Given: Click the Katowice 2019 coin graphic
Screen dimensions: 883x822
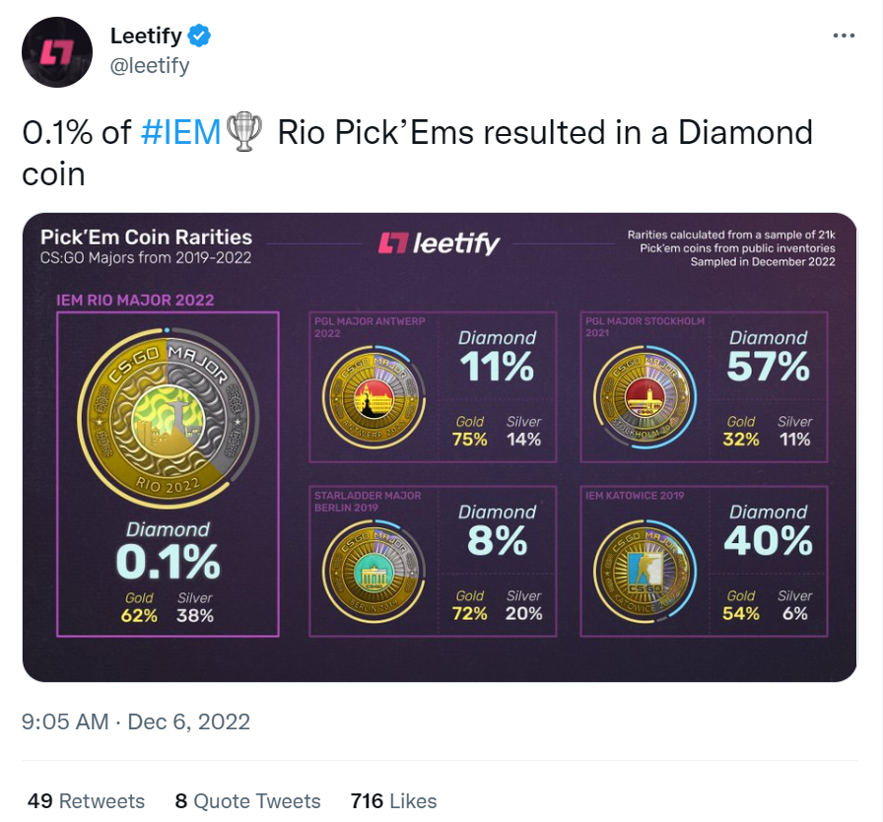Looking at the screenshot, I should pos(645,571).
